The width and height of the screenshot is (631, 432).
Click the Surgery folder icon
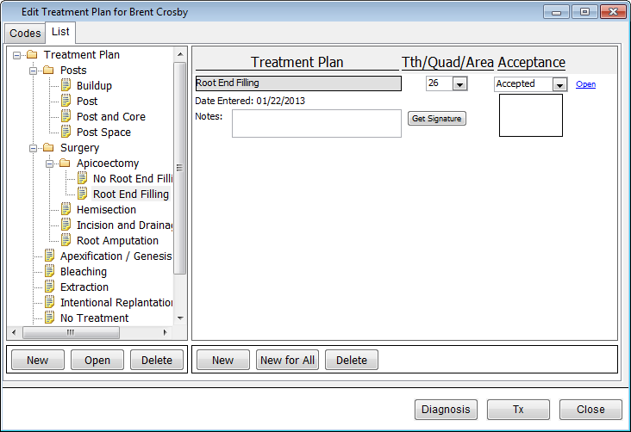[x=49, y=148]
